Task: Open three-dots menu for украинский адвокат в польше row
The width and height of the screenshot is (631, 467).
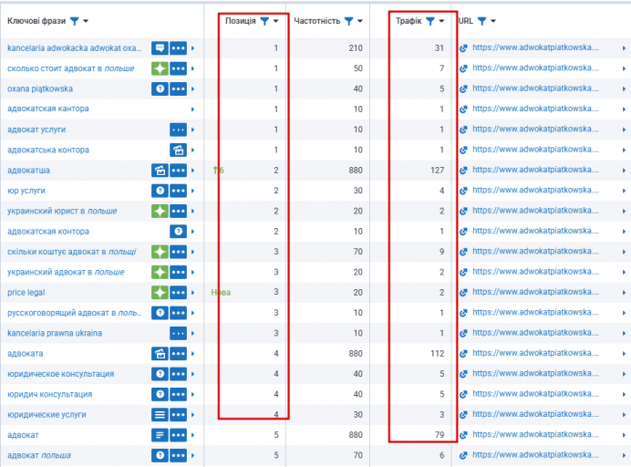Action: (179, 272)
